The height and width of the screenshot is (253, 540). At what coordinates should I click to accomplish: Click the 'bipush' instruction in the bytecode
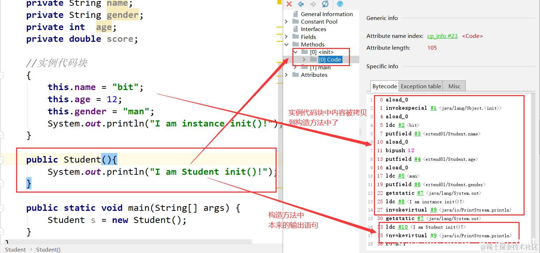click(x=395, y=150)
